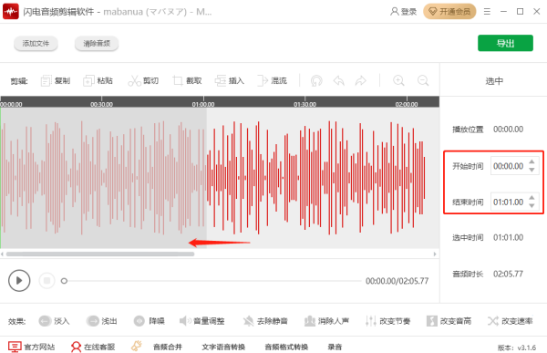This screenshot has height=353, width=547.
Task: Open the Volume Adjust (音量调整) effect
Action: 201,320
